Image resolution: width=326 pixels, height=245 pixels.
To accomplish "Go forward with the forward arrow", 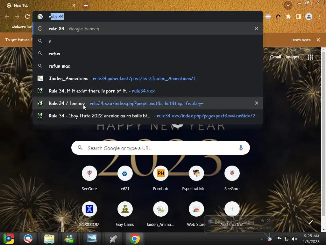I will coord(17,17).
